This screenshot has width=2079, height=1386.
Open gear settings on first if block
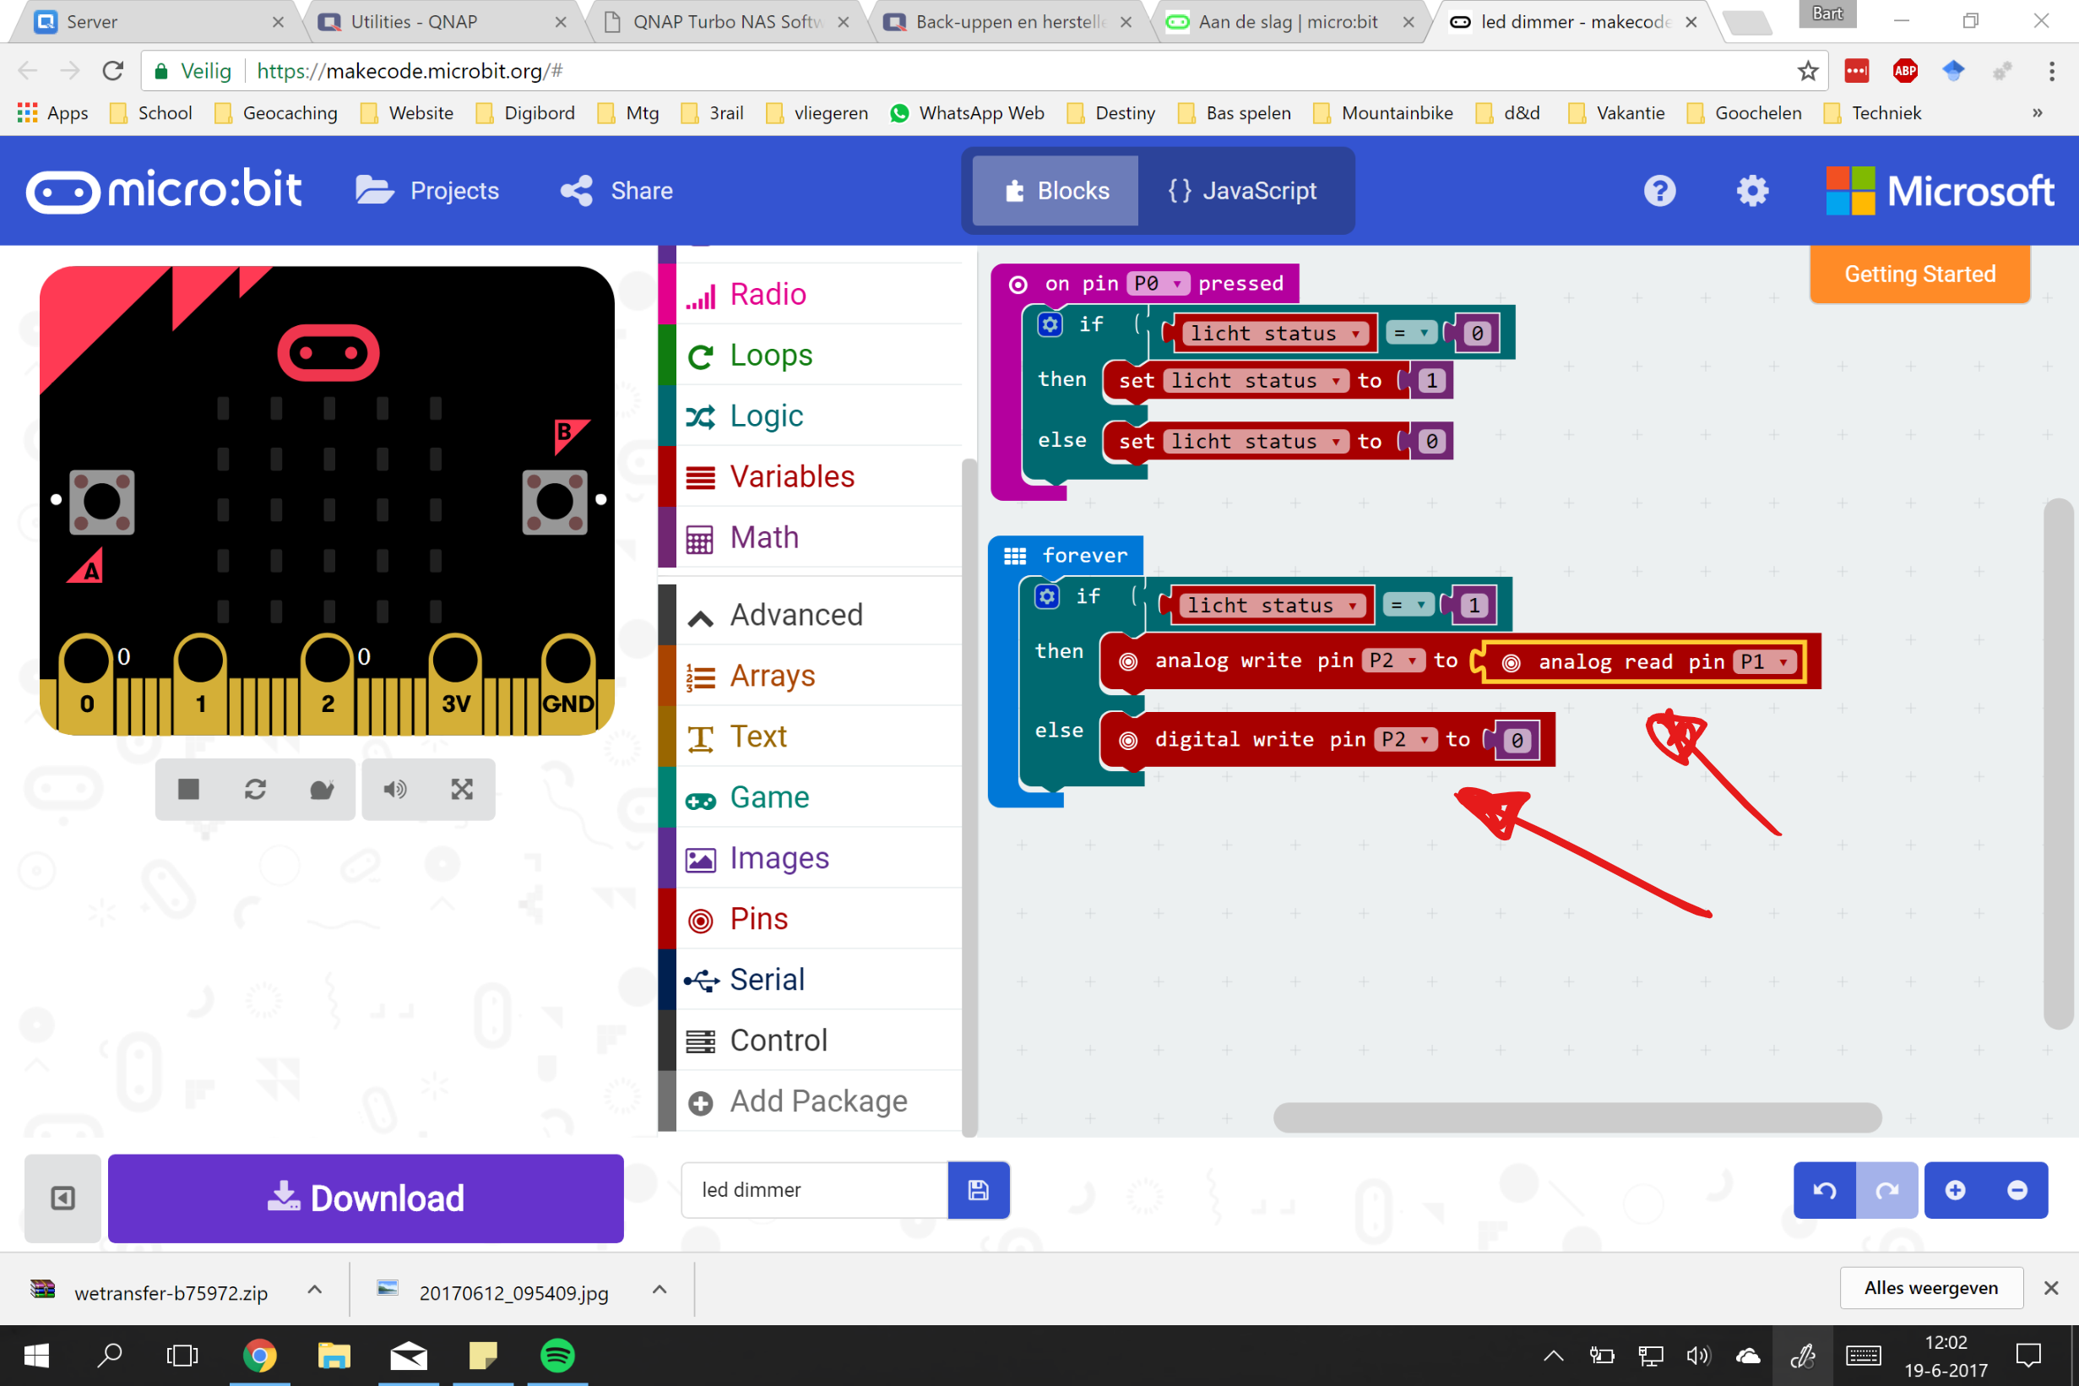click(x=1050, y=324)
